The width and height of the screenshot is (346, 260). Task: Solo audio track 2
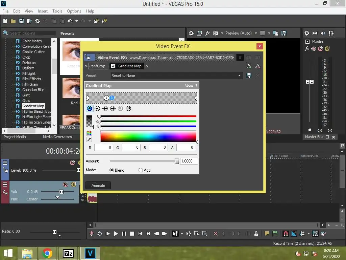74,185
